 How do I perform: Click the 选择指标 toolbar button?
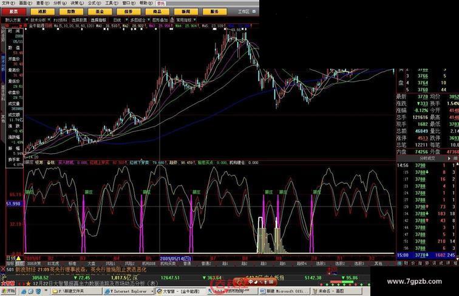[98, 20]
